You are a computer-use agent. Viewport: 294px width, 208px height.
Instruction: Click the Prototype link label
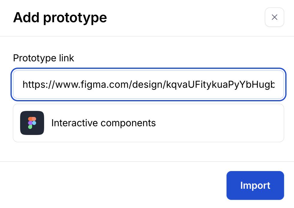[43, 58]
